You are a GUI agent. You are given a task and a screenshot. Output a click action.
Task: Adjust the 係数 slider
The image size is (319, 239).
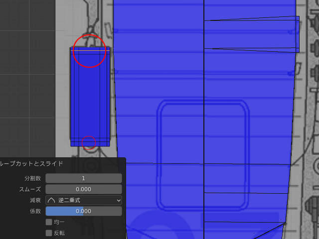[x=84, y=211]
